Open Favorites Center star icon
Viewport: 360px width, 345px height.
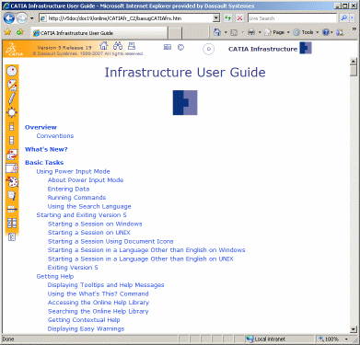(7, 31)
